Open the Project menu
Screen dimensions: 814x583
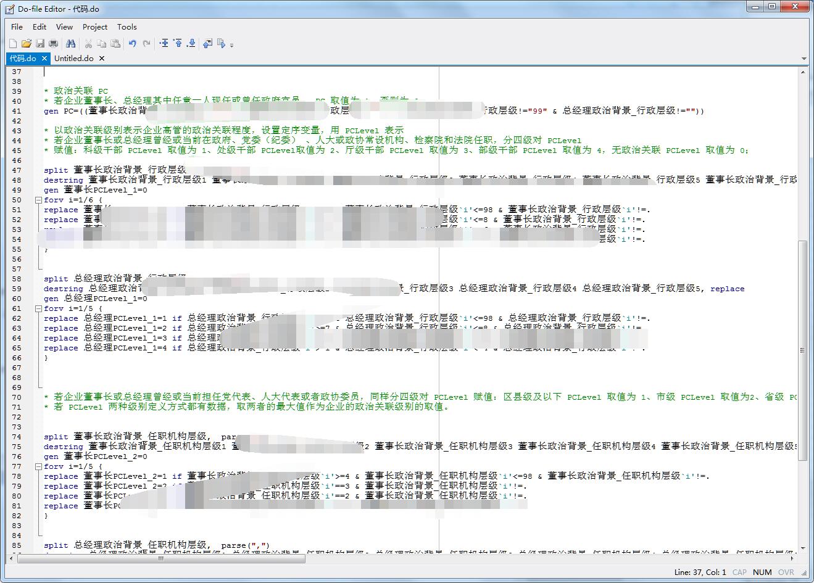(94, 27)
